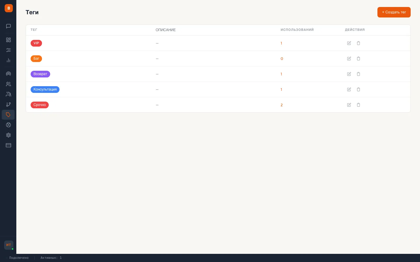Screen dimensions: 420x262
Task: Click edit icon for Консультация tag
Action: 349,89
